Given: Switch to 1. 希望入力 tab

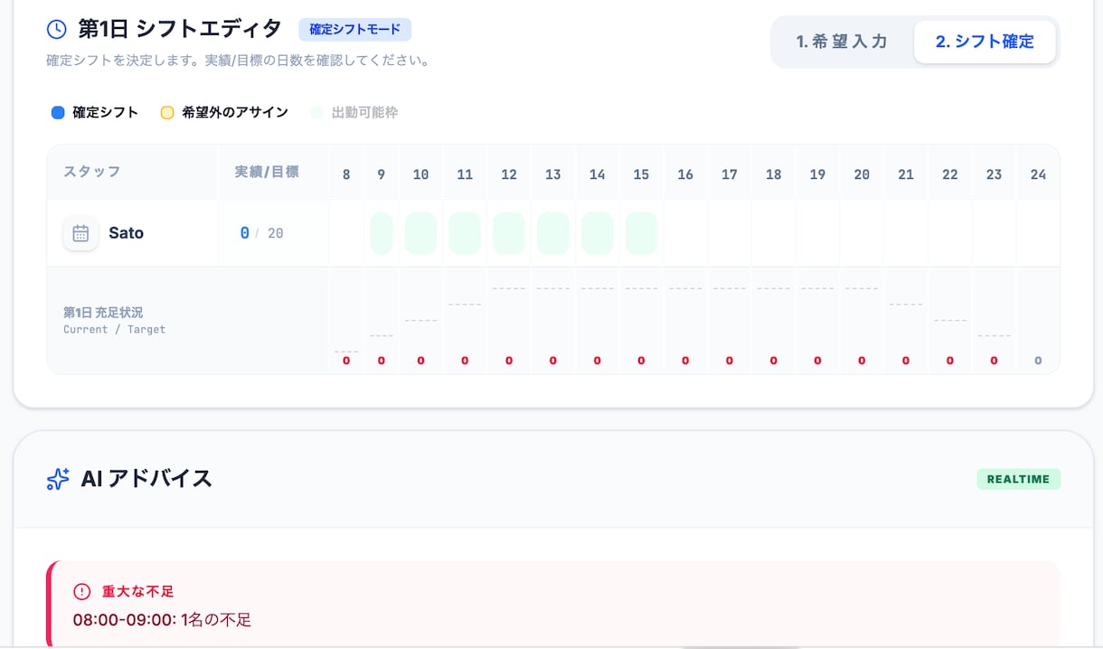Looking at the screenshot, I should (842, 42).
